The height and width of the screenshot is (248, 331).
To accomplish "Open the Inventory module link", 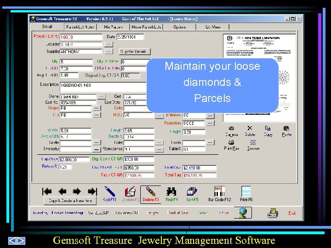I will pyautogui.click(x=40, y=213).
